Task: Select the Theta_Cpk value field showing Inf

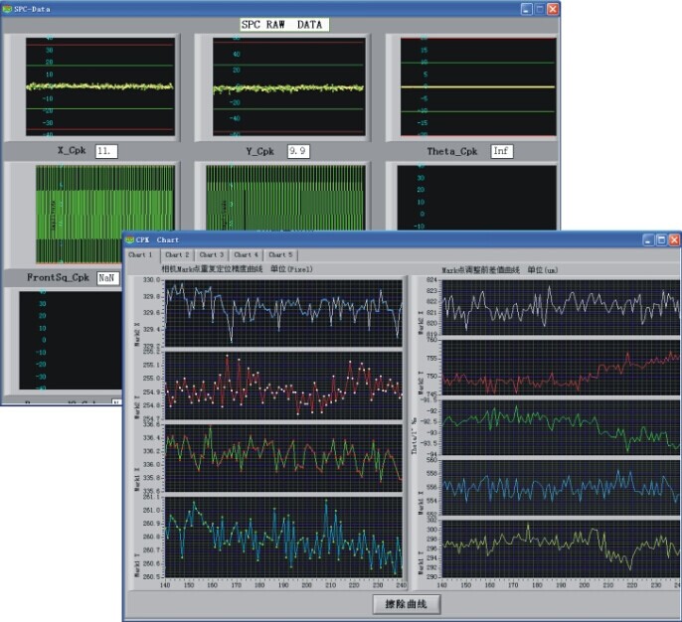Action: point(501,152)
